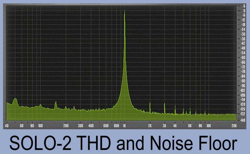Click the 60 Hz frequency axis label
Image resolution: width=250 pixels, height=154 pixels.
22,126
